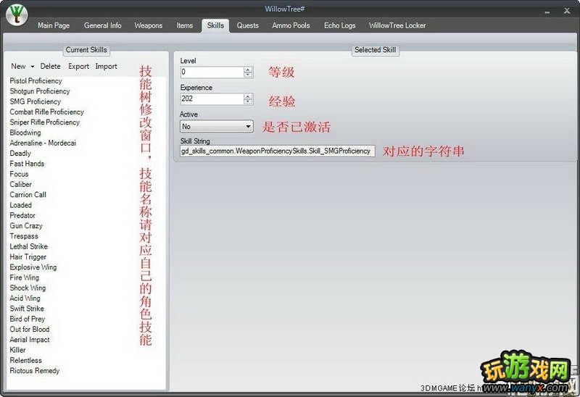
Task: Select the Bird of Prey skill
Action: click(27, 319)
